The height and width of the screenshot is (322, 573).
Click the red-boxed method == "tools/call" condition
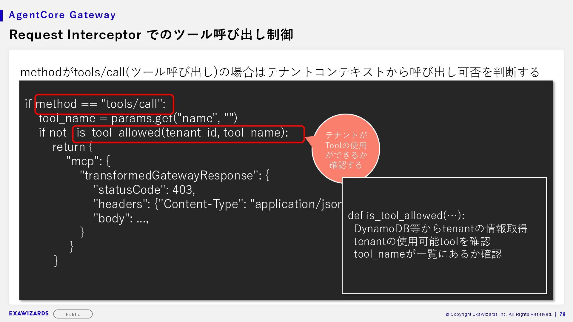coord(104,104)
